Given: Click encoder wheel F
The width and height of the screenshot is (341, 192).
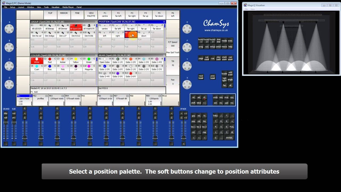Looking at the screenshot, I should click(x=187, y=47).
